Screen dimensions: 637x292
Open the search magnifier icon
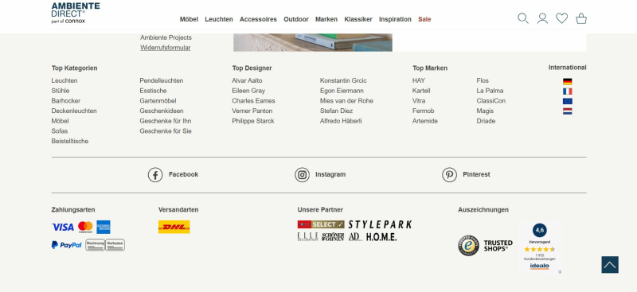[x=523, y=18]
